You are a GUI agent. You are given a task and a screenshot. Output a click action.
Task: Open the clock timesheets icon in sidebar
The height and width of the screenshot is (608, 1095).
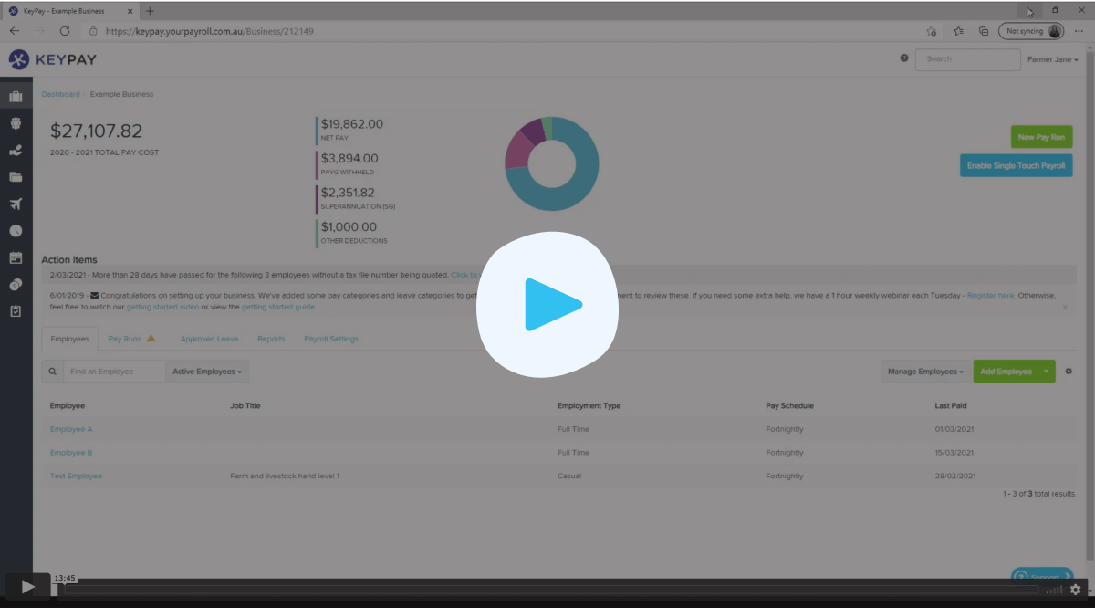click(x=16, y=230)
